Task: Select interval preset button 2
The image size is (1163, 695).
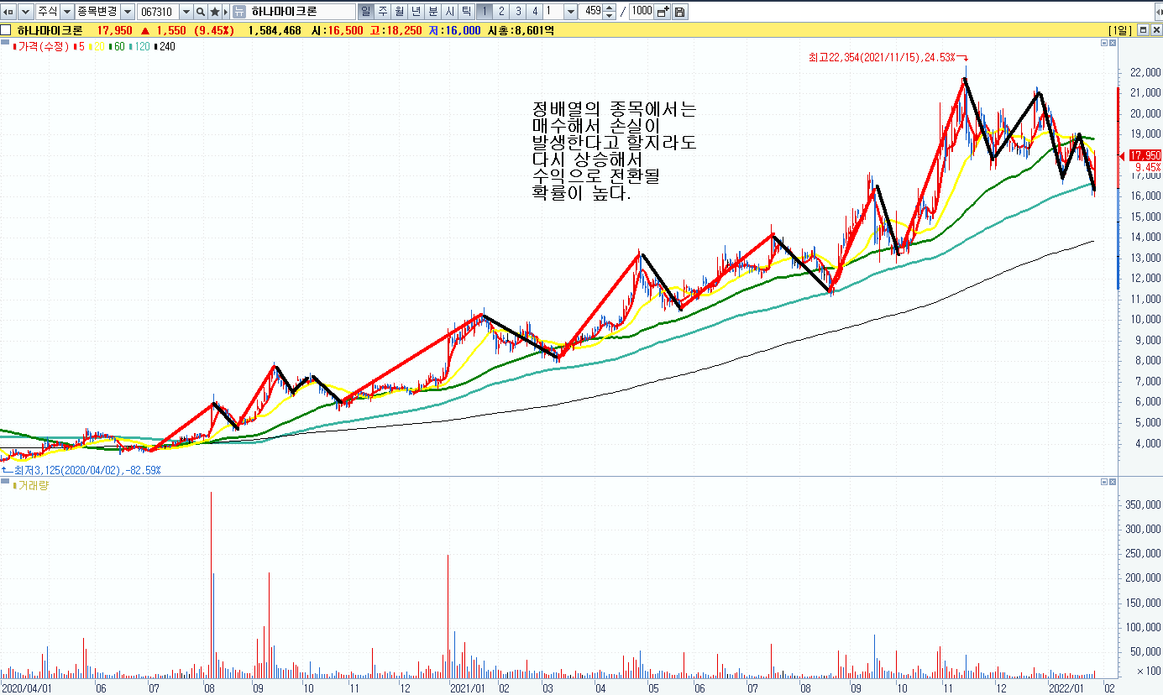Action: (501, 12)
